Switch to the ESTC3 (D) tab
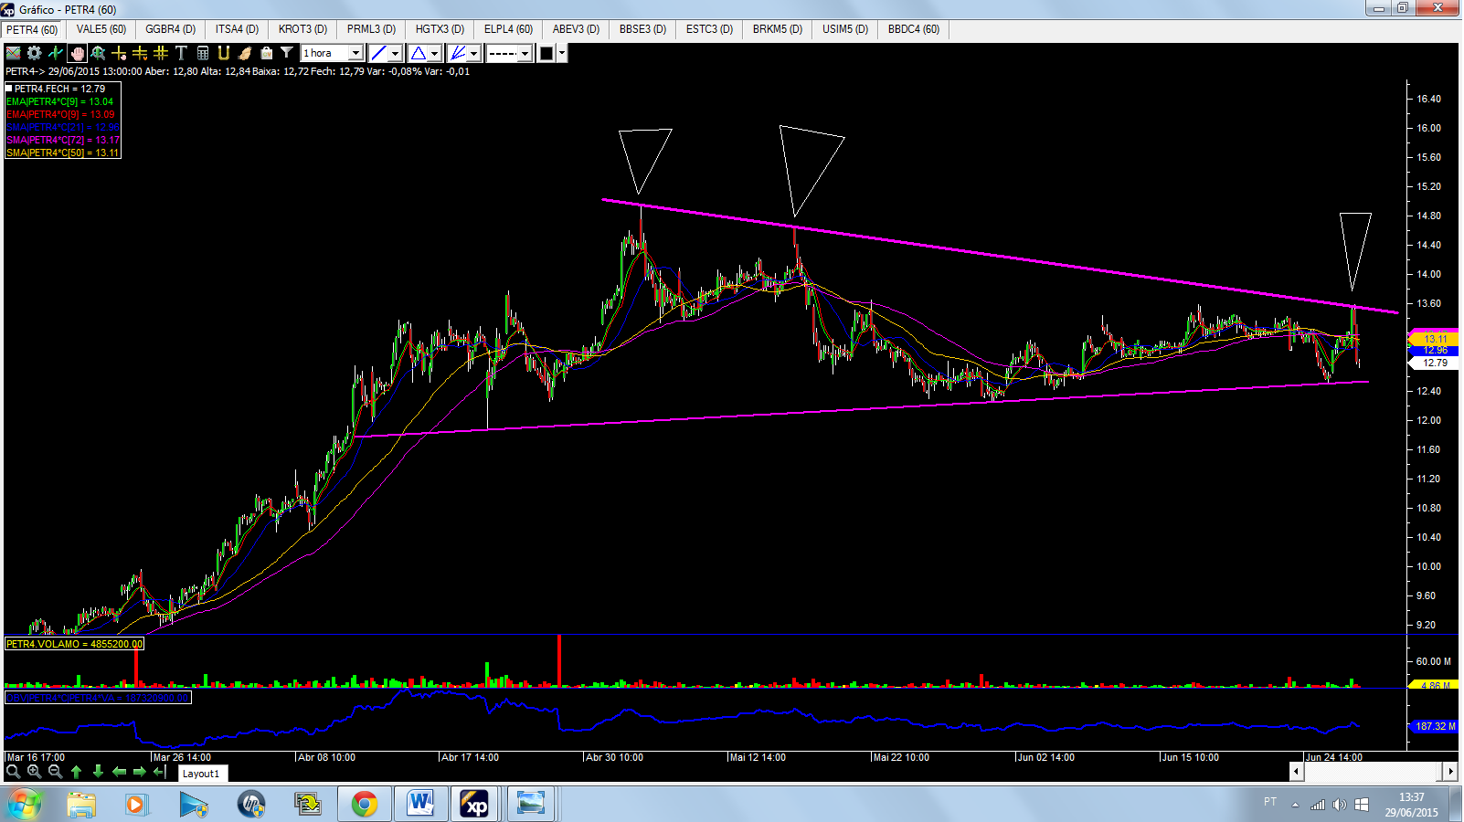Image resolution: width=1464 pixels, height=822 pixels. 710,29
